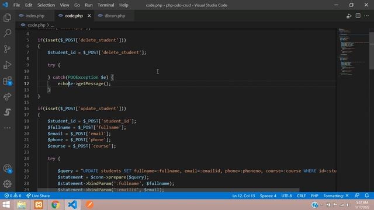This screenshot has width=374, height=210.
Task: Close the code.php tab
Action: (x=89, y=16)
